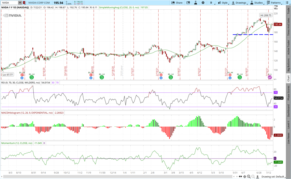This screenshot has width=291, height=179.
Task: Open the Style dropdown menu
Action: (223, 3)
